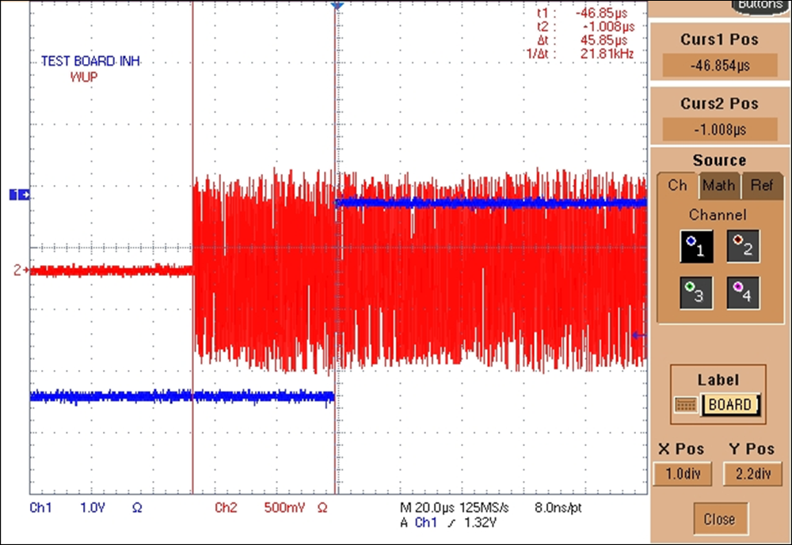Click the Ch1 waveform position marker
The image size is (792, 545).
coord(21,195)
